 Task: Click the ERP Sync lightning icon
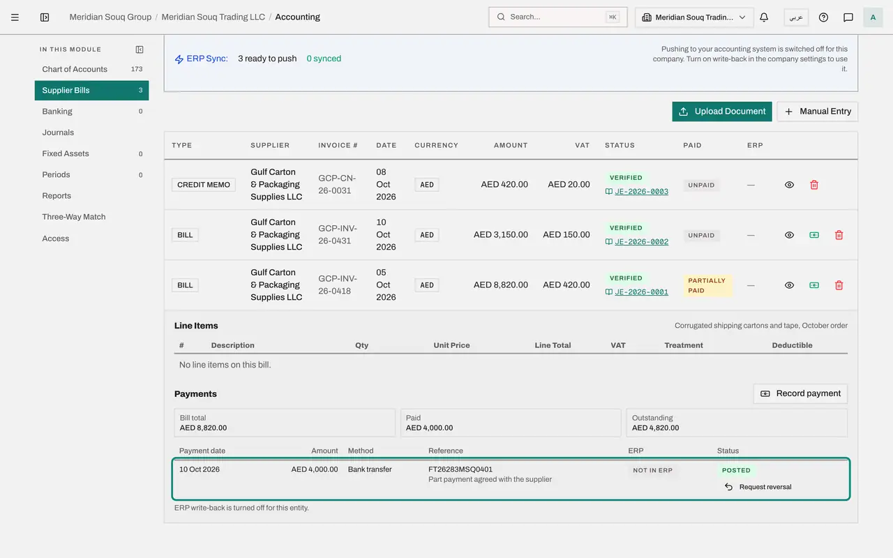[x=179, y=59]
